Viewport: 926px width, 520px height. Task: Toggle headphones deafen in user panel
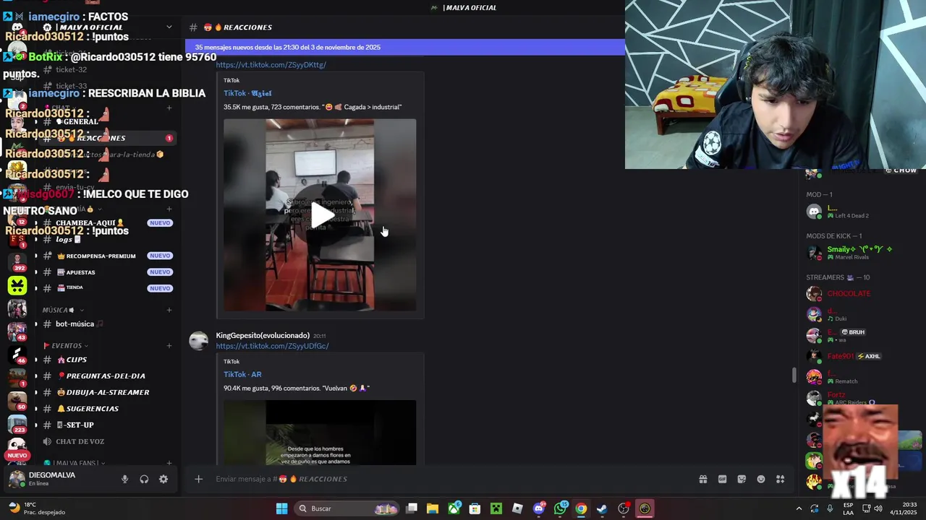144,479
